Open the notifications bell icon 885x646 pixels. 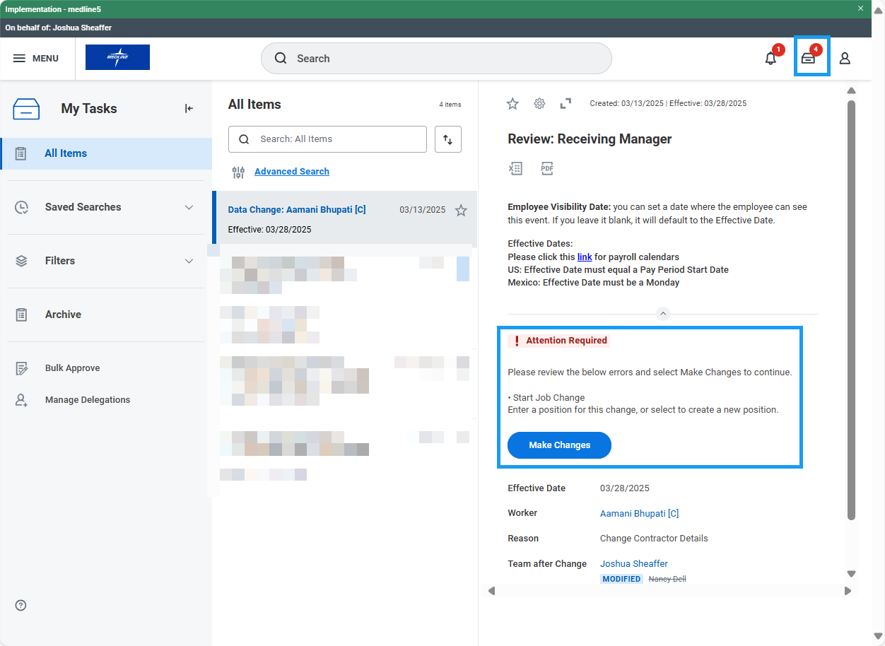(x=770, y=59)
